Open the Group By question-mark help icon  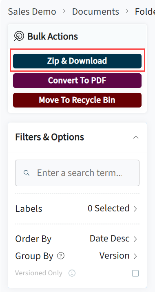pyautogui.click(x=61, y=256)
